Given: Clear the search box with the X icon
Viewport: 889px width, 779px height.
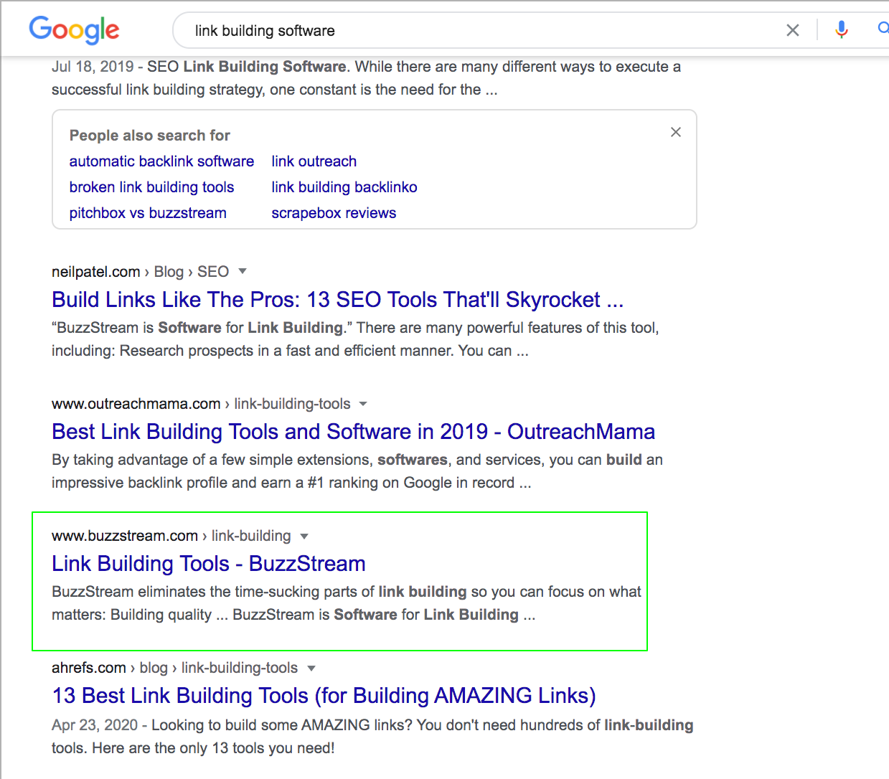Looking at the screenshot, I should tap(793, 30).
